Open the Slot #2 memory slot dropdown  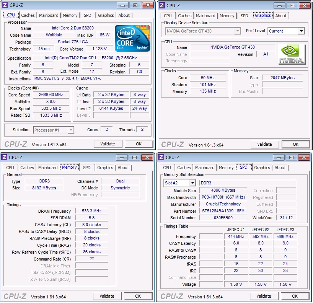point(192,183)
